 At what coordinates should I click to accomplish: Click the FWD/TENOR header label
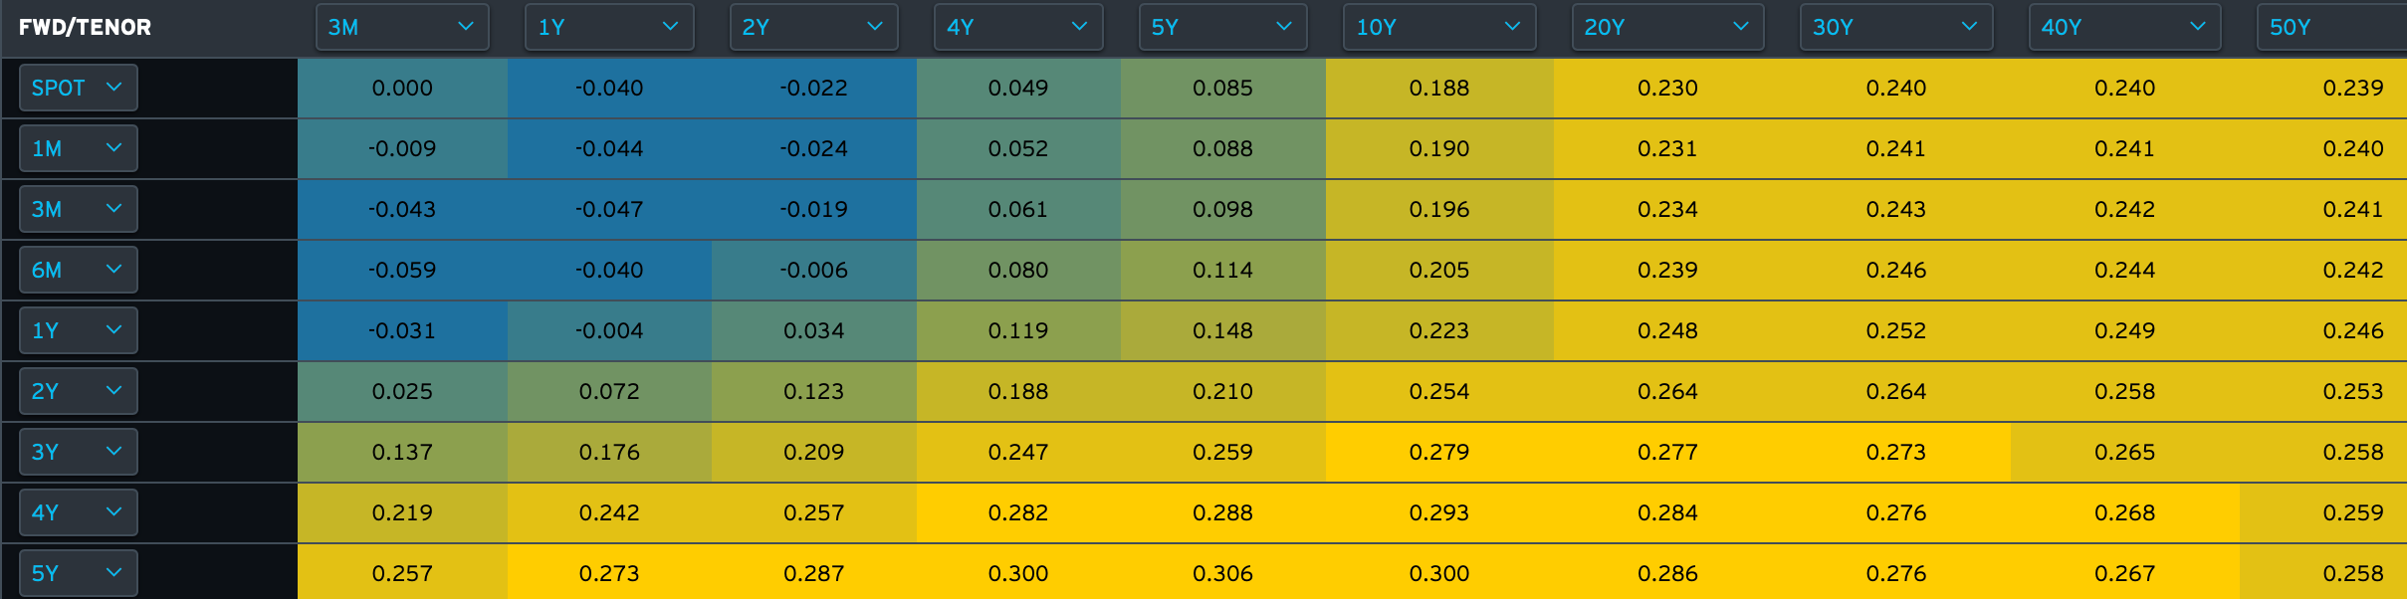(x=85, y=27)
